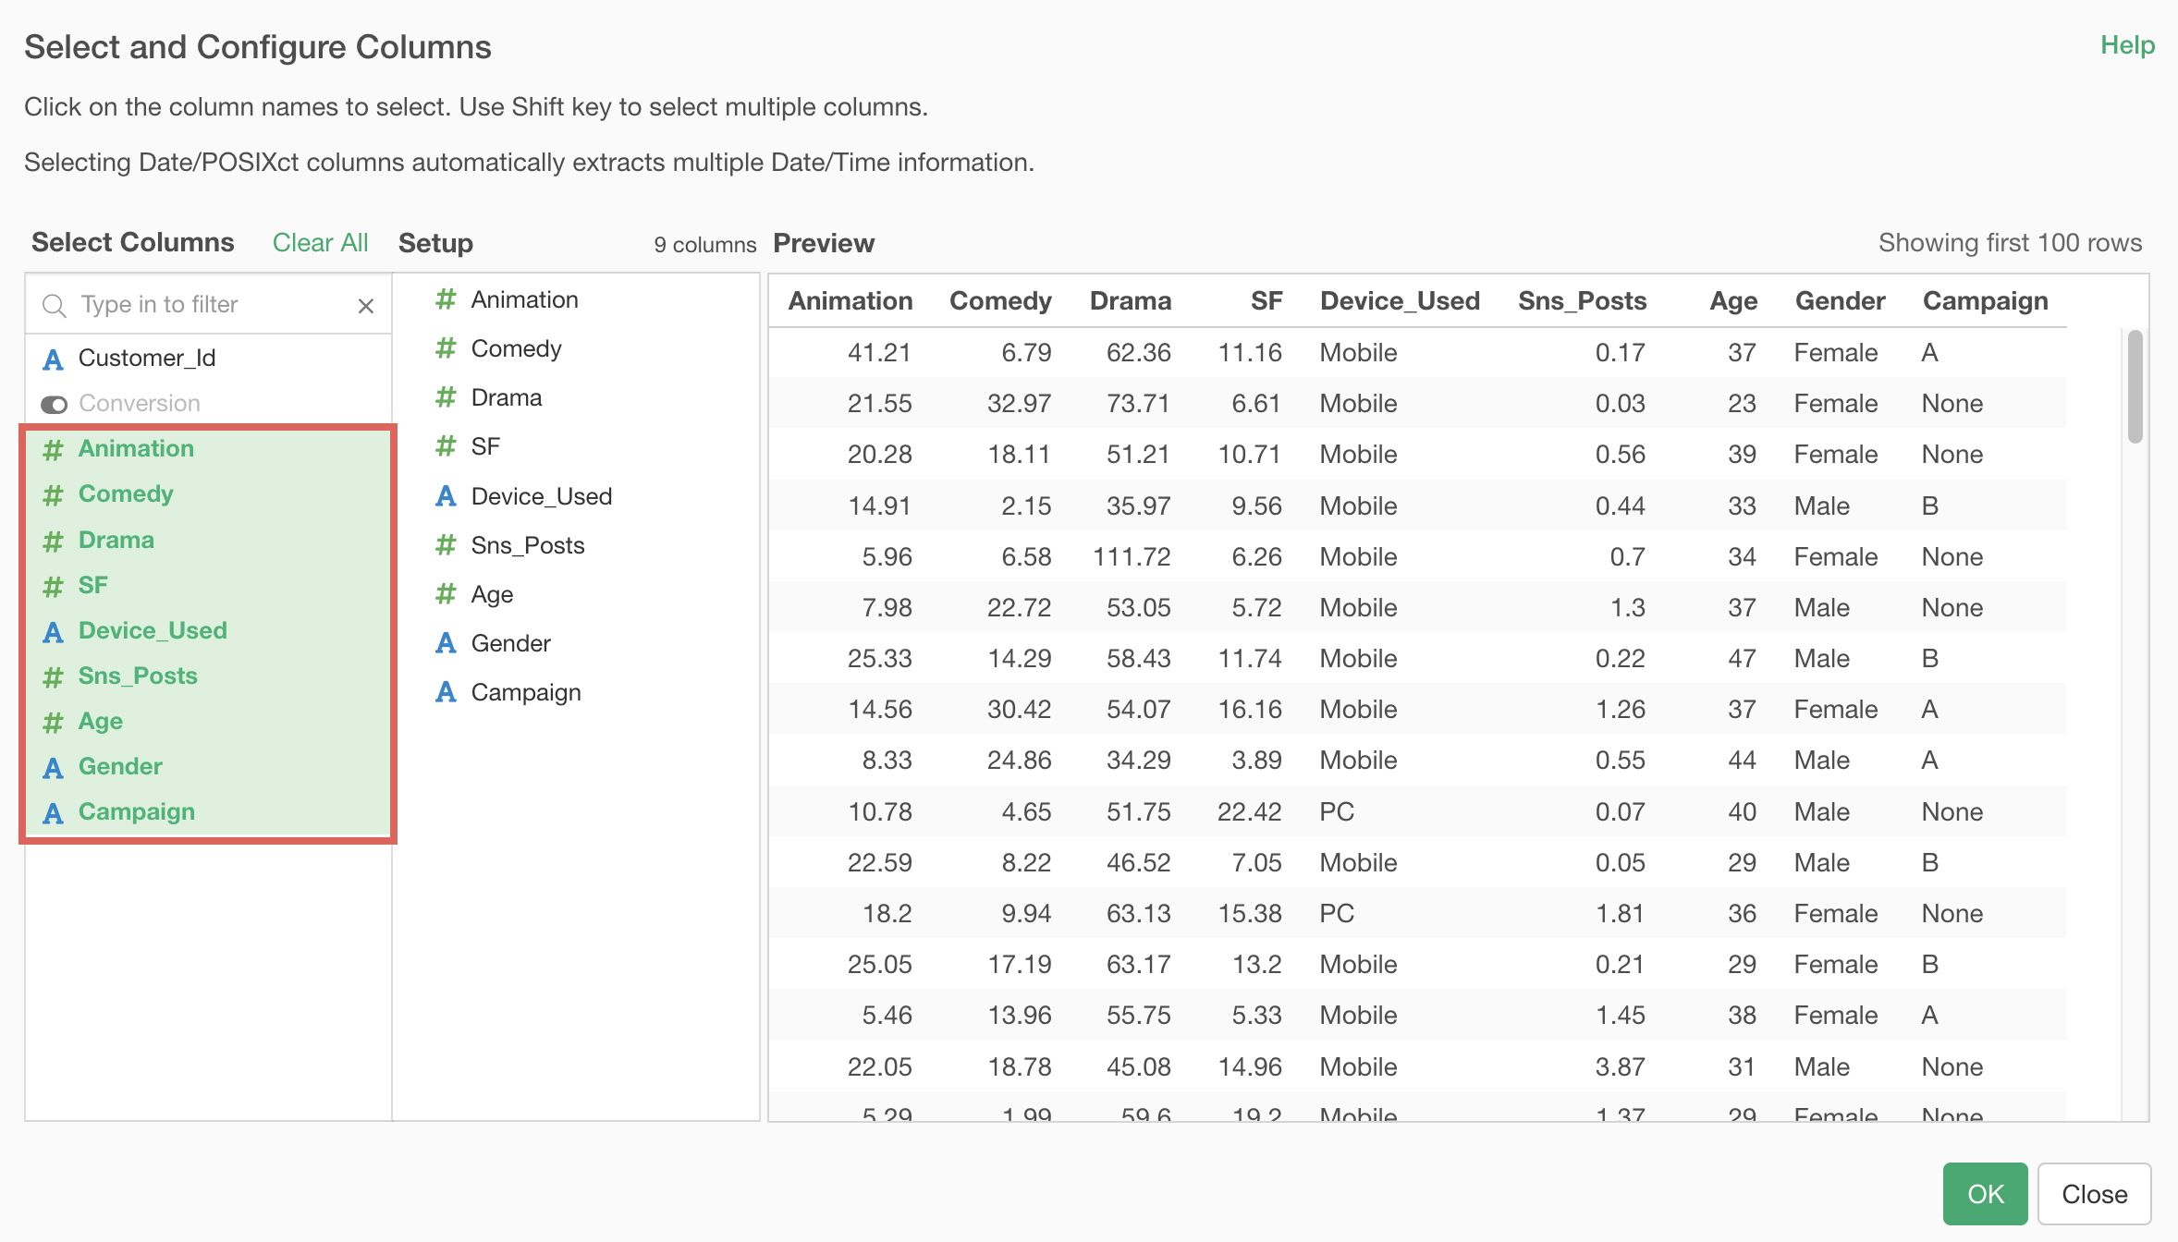Deselect the Age column in Select Columns

click(x=101, y=722)
